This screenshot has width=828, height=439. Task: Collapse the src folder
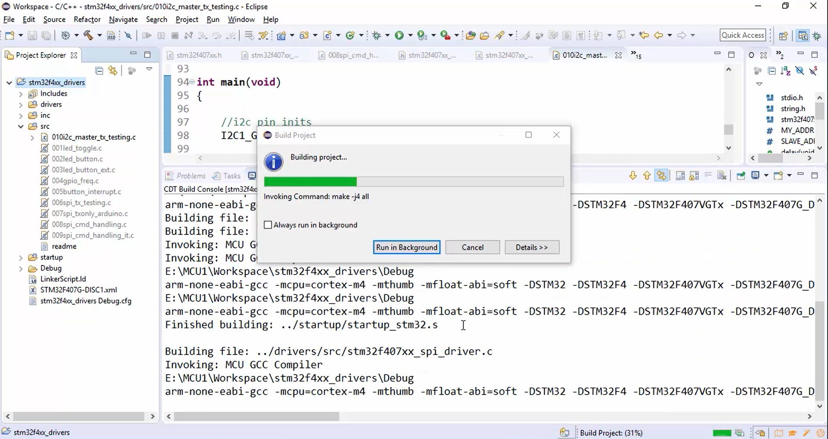[x=21, y=126]
